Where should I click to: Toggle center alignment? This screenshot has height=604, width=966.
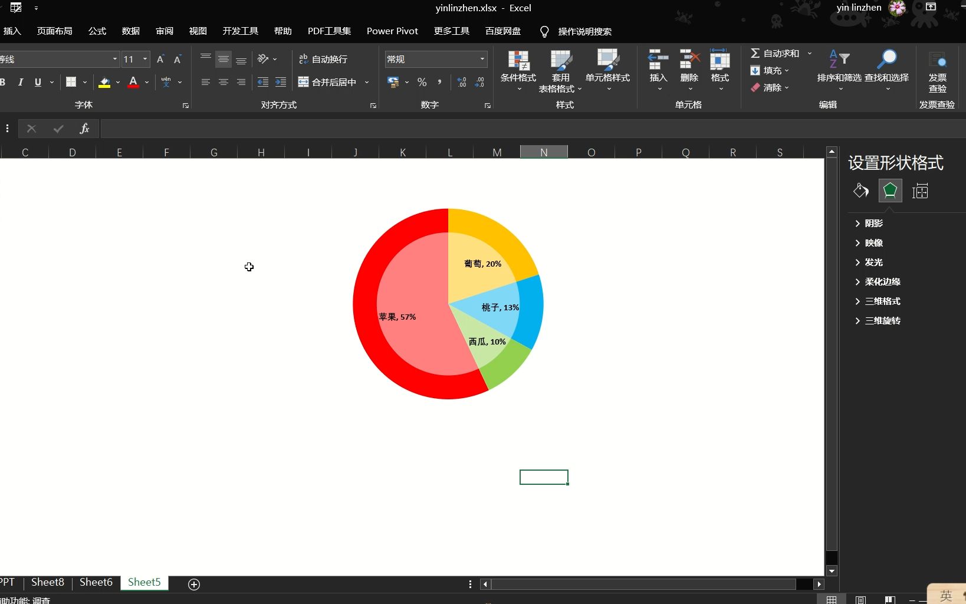pos(223,82)
